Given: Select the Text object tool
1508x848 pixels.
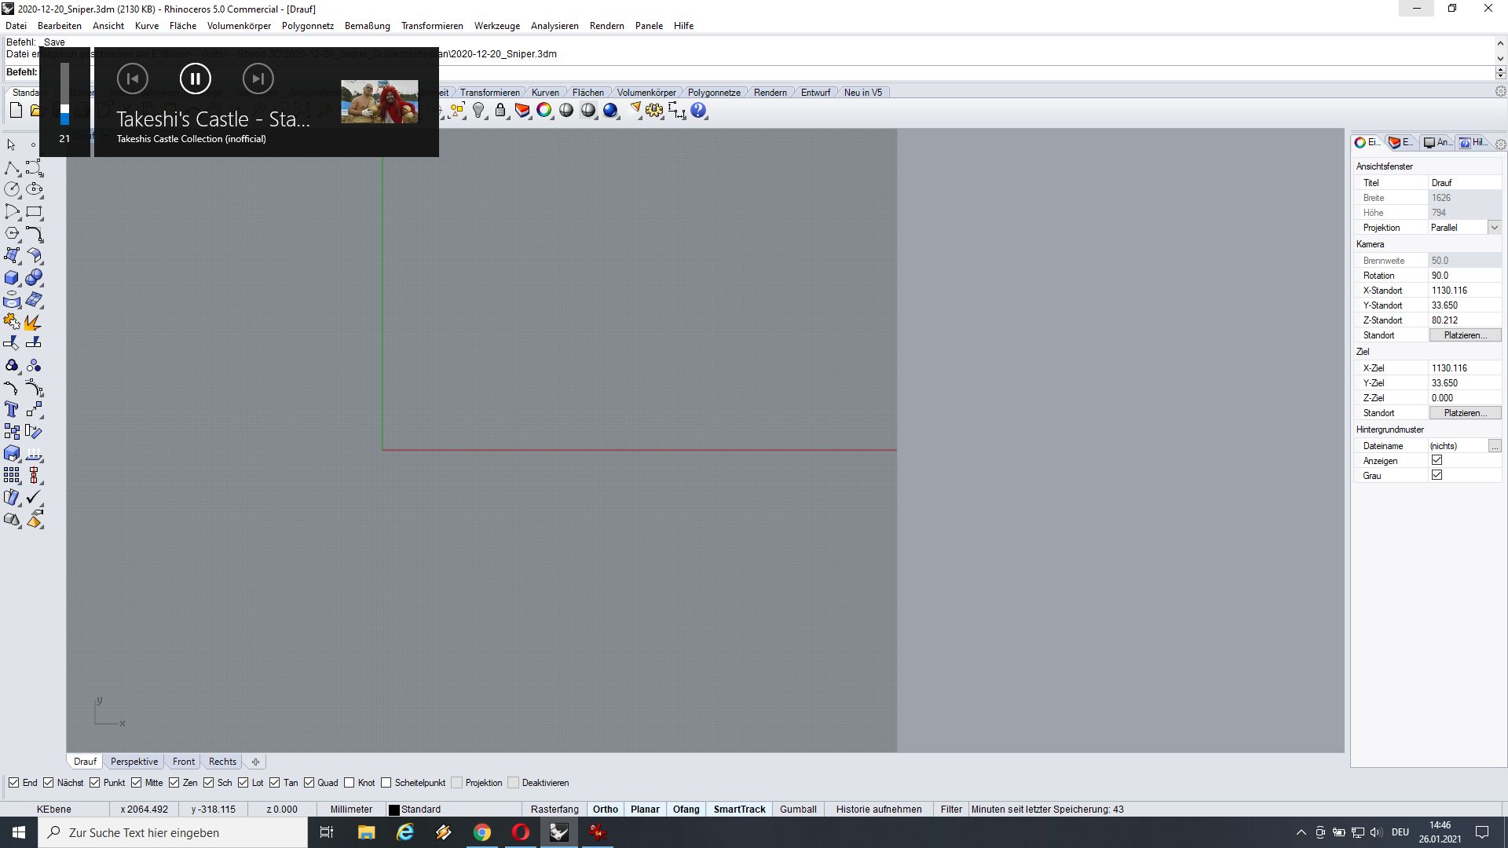Looking at the screenshot, I should 12,409.
